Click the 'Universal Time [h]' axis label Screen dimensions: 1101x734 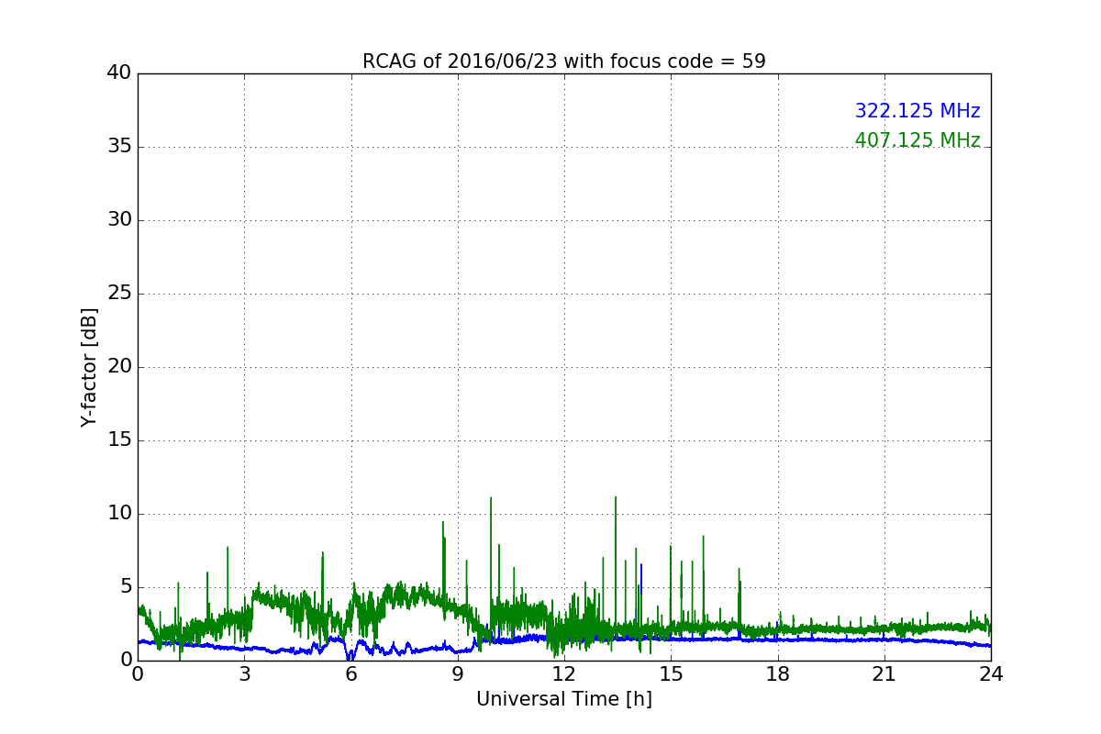[x=564, y=699]
